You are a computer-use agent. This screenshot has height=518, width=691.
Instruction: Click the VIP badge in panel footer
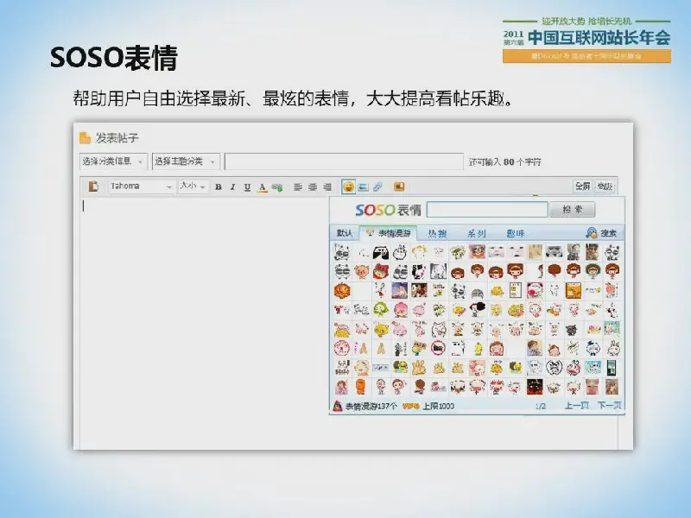click(410, 406)
